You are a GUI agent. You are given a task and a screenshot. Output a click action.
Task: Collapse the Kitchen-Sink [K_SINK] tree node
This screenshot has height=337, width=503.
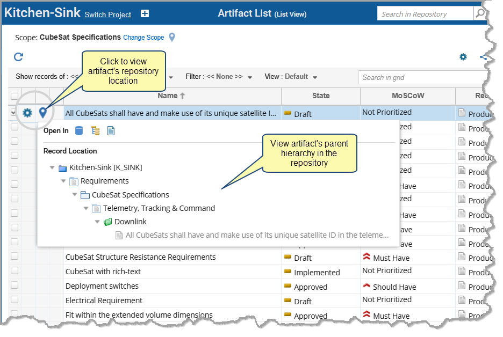52,167
